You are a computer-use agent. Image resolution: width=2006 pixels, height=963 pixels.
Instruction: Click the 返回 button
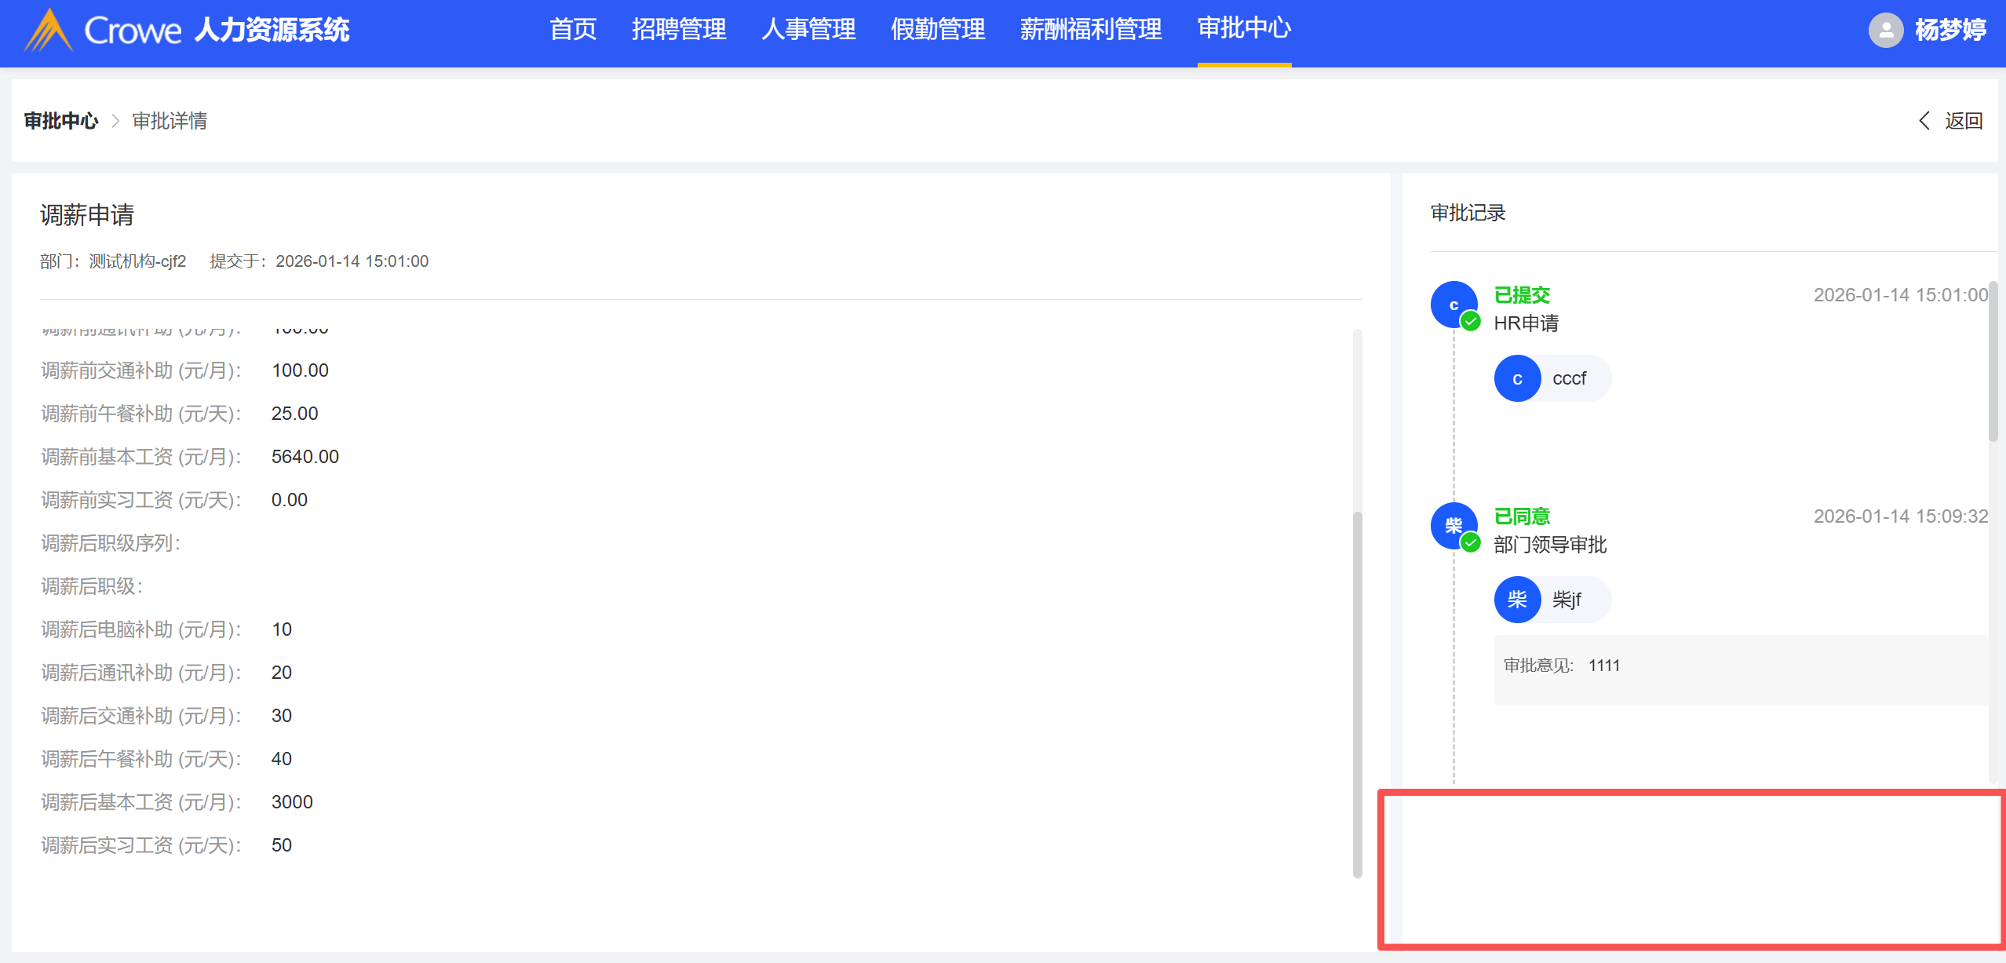[1964, 121]
